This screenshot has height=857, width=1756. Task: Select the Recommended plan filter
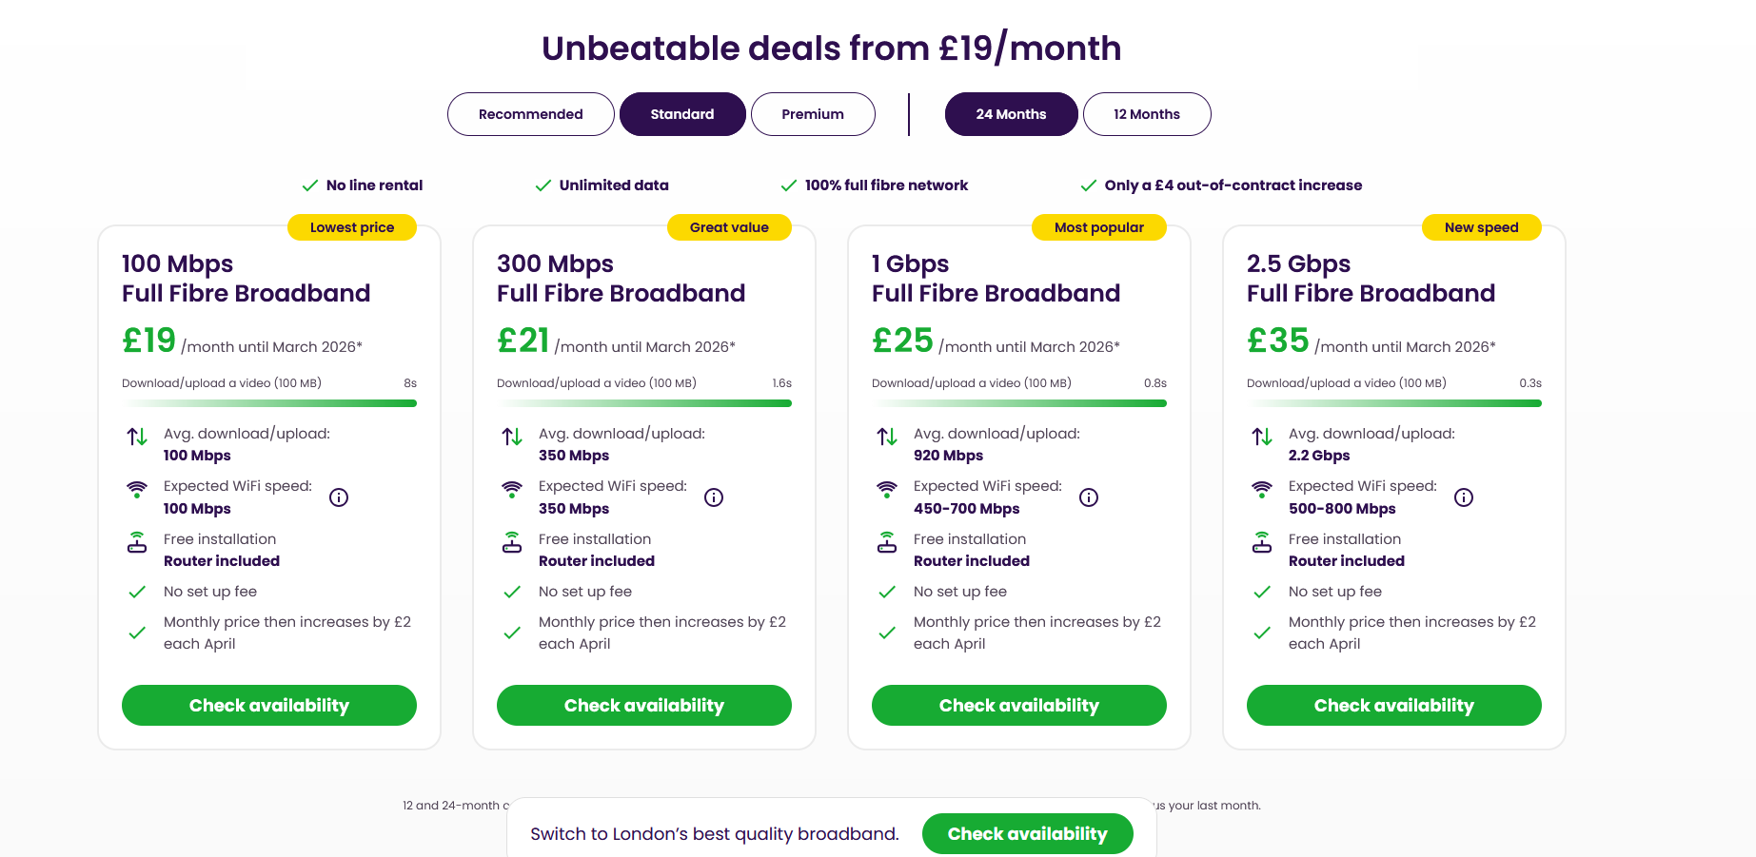pyautogui.click(x=530, y=114)
